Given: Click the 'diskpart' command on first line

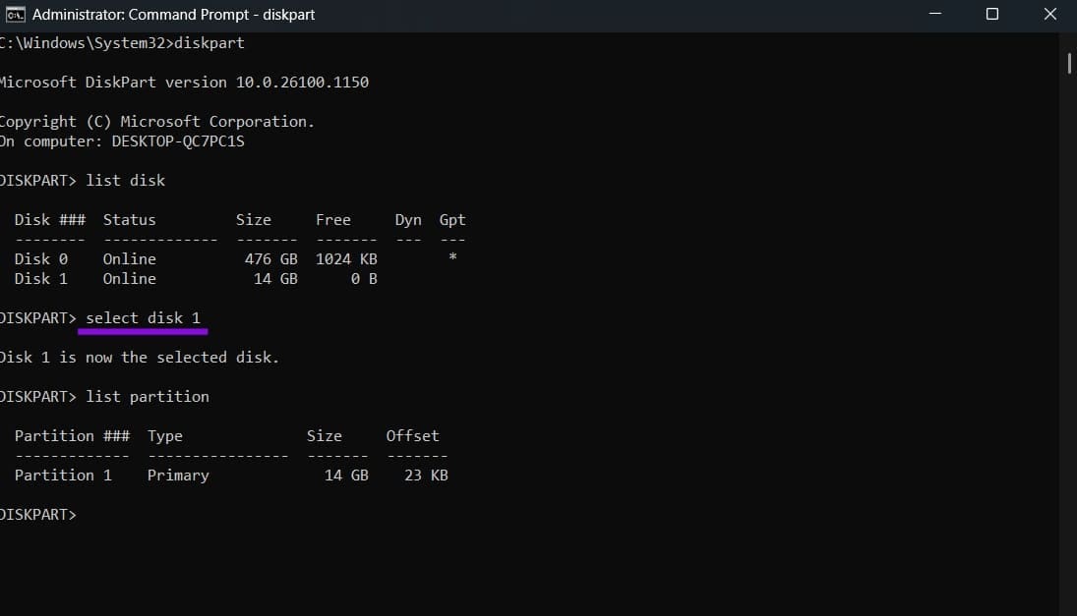Looking at the screenshot, I should coord(209,42).
